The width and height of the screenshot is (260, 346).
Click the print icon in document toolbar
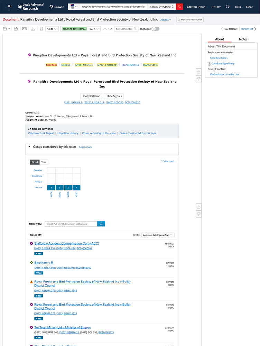click(16, 29)
